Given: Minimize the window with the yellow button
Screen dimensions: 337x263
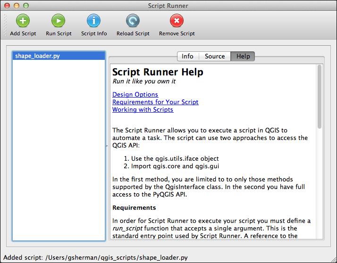Looking at the screenshot, I should [x=17, y=6].
